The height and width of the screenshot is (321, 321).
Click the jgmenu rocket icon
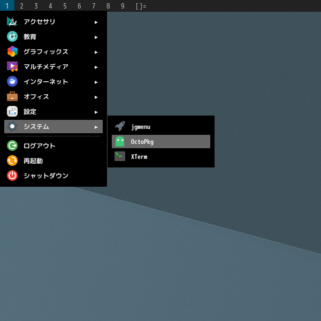tap(120, 126)
